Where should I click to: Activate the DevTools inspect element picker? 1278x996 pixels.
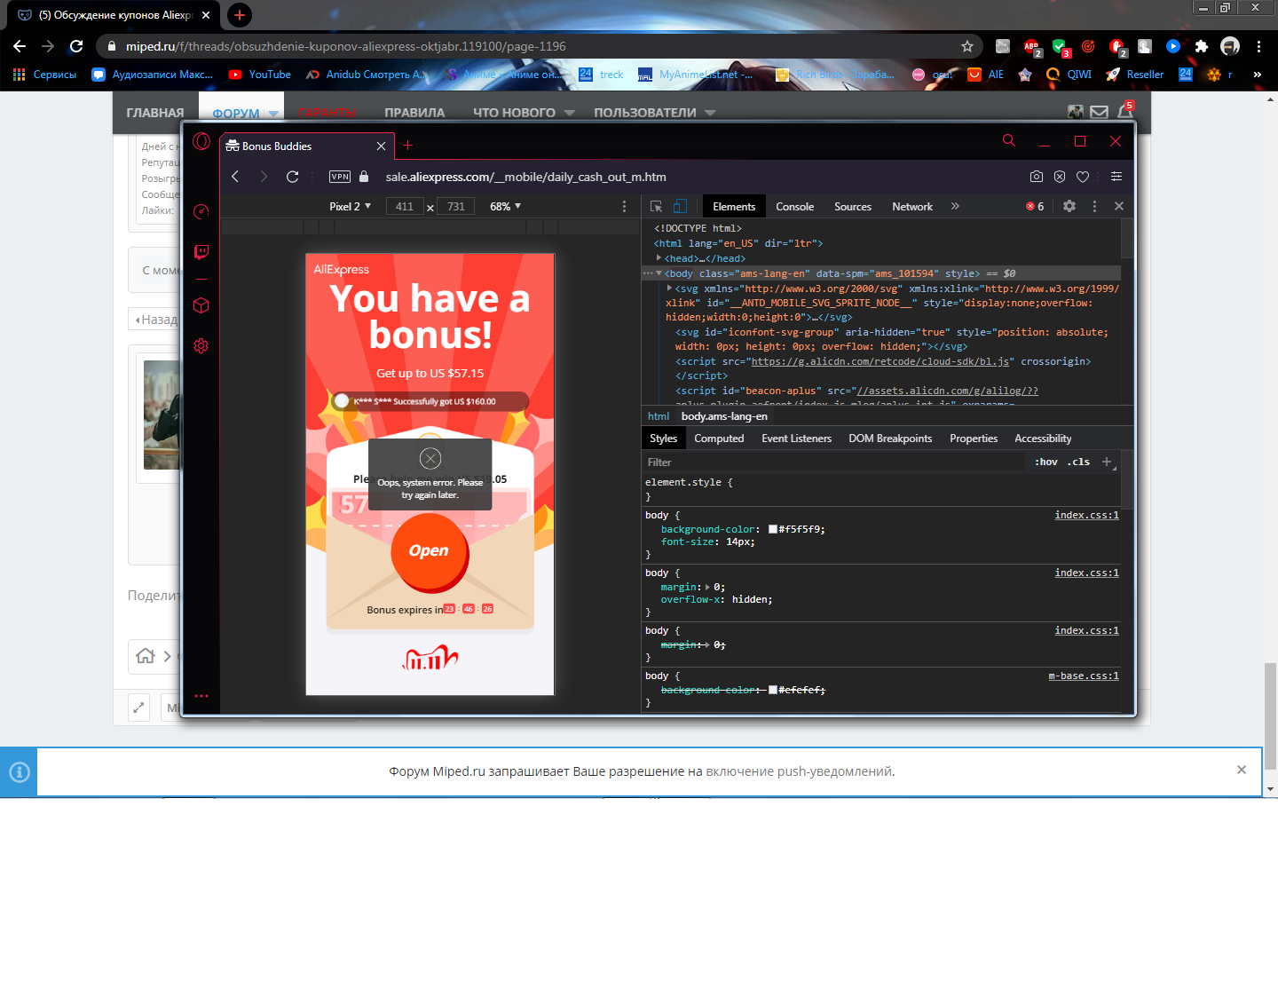click(x=656, y=206)
